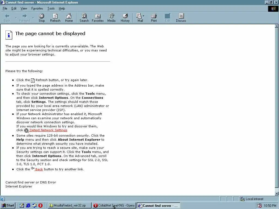Expand the Back history dropdown arrow
Screen dimensions: 279x209
click(16, 18)
